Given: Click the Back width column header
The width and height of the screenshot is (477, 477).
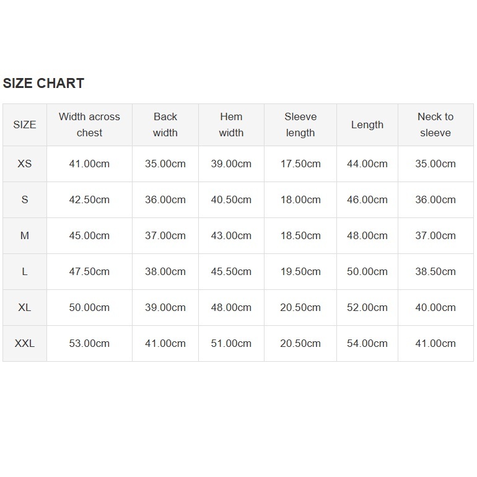Looking at the screenshot, I should 165,125.
